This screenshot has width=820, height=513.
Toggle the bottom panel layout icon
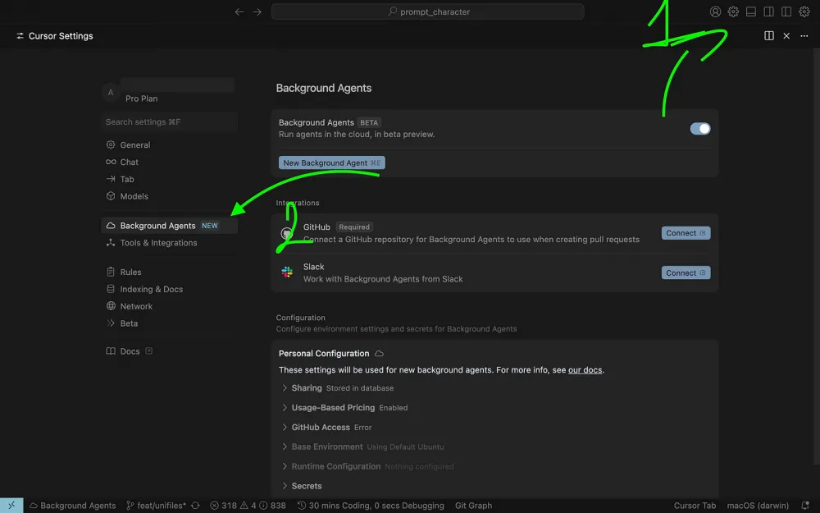point(751,11)
